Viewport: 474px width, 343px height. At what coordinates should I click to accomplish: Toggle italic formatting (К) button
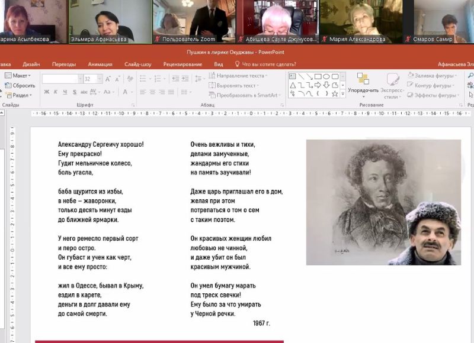[x=55, y=92]
